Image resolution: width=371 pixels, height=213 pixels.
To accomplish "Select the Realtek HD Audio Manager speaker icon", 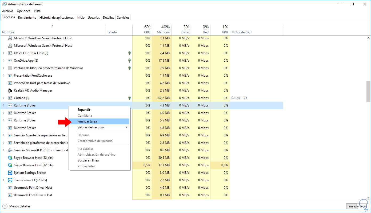I will [10, 90].
